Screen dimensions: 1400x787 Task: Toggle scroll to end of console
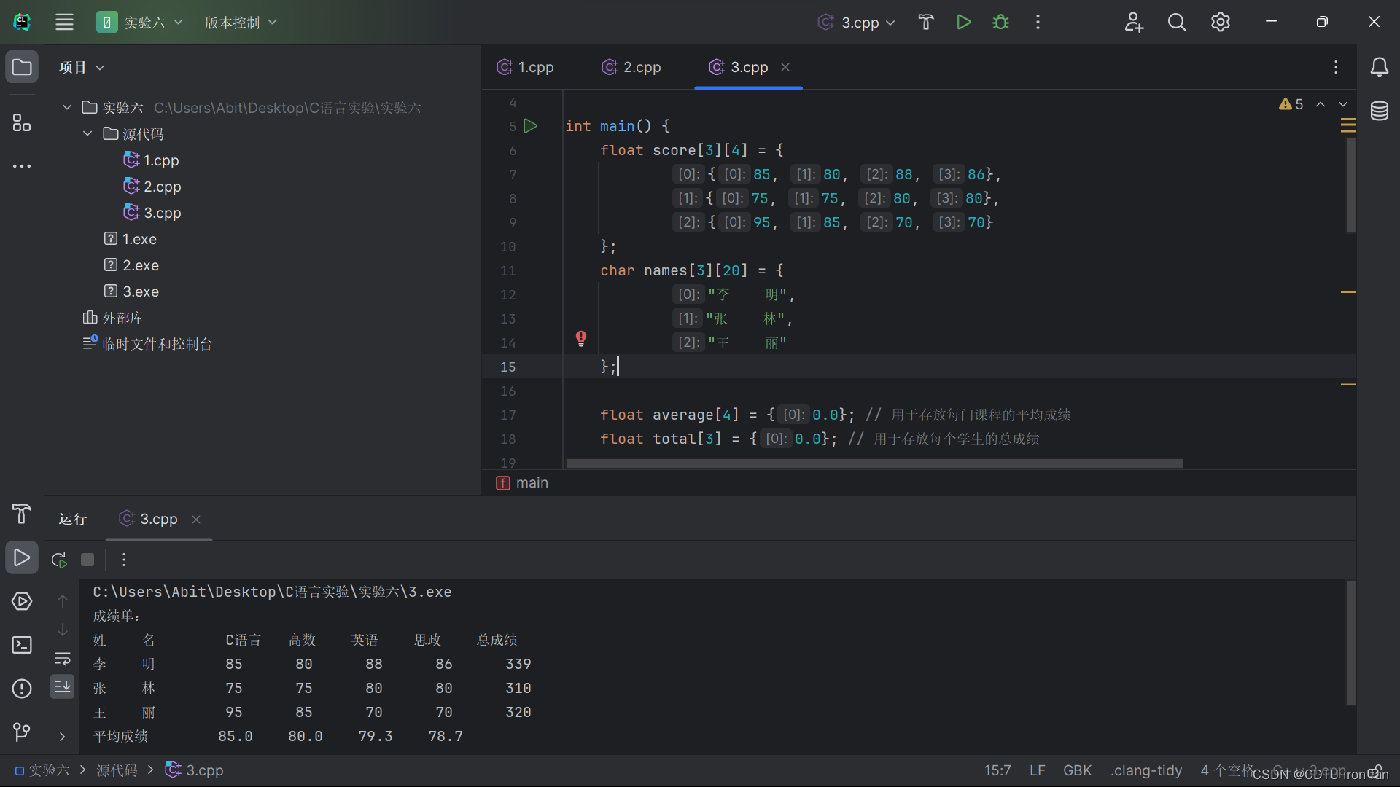[x=63, y=686]
